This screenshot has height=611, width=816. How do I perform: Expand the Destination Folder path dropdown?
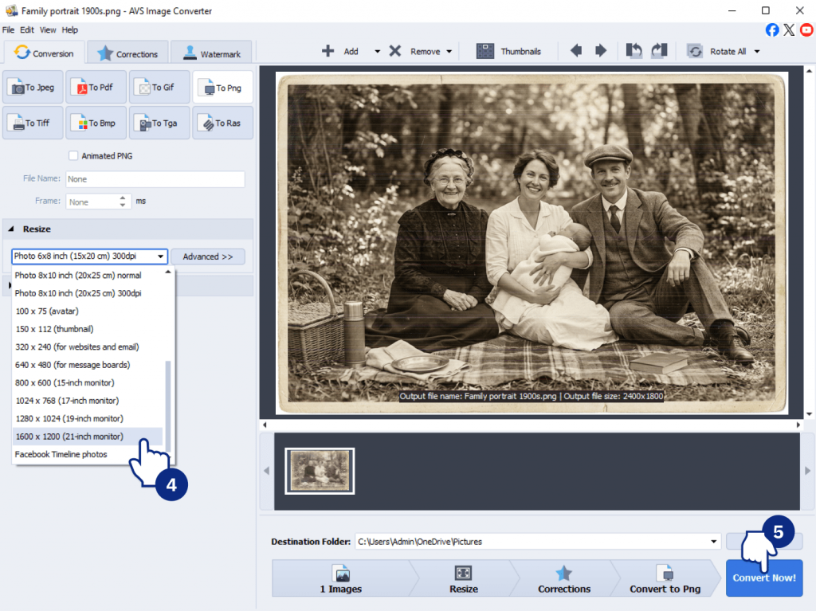coord(713,542)
